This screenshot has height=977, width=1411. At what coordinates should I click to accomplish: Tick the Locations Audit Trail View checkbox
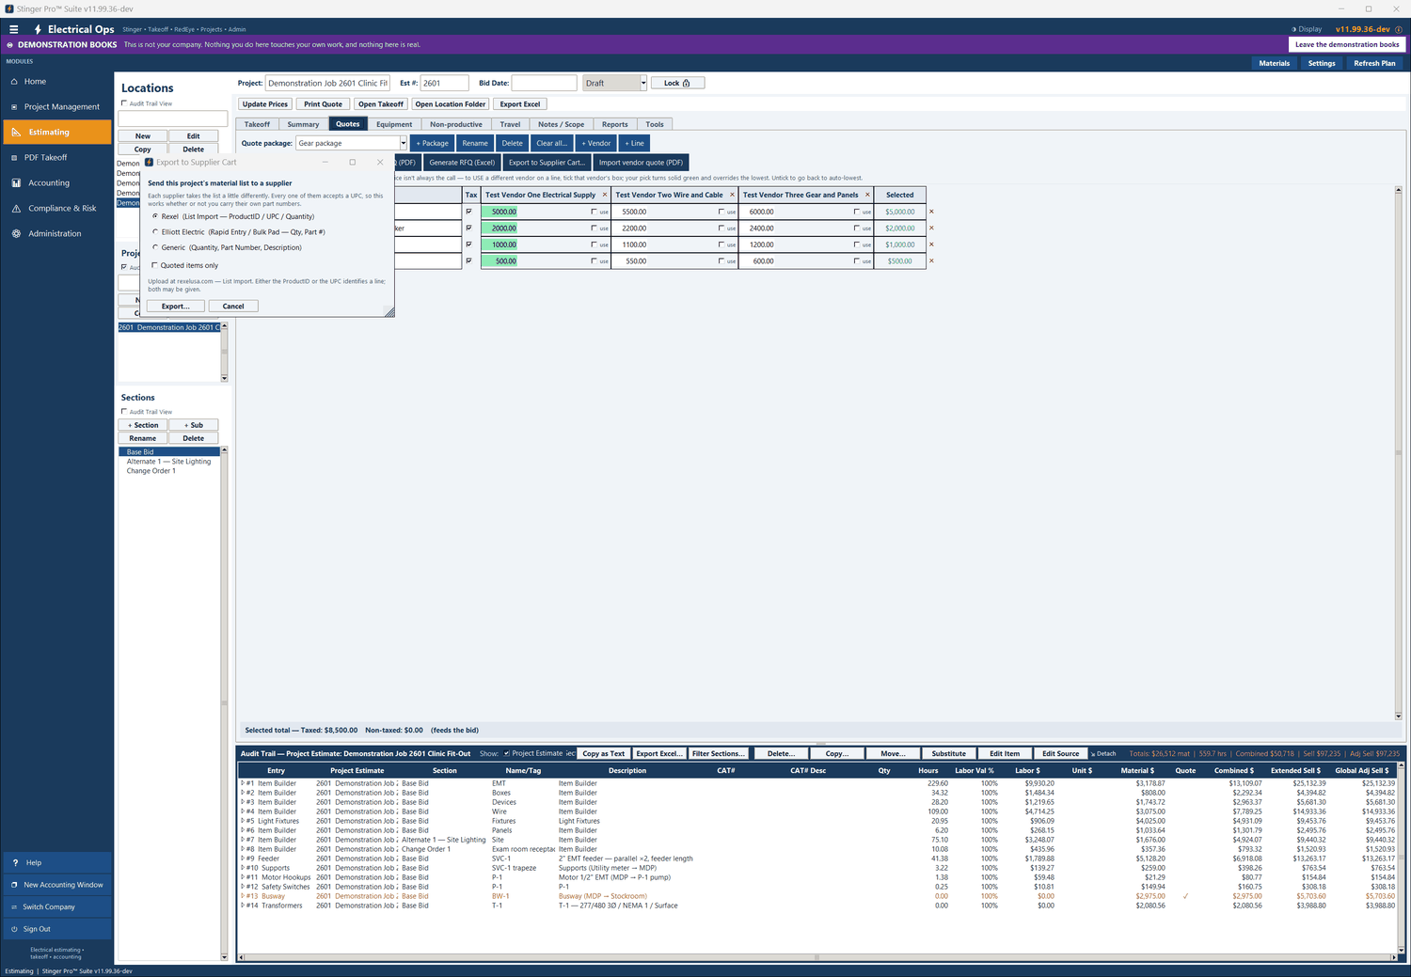pos(124,103)
